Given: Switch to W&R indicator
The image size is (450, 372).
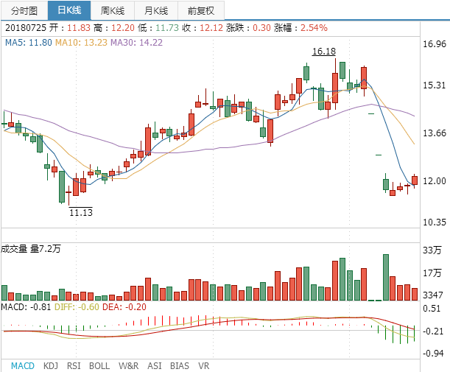Looking at the screenshot, I should pos(129,366).
